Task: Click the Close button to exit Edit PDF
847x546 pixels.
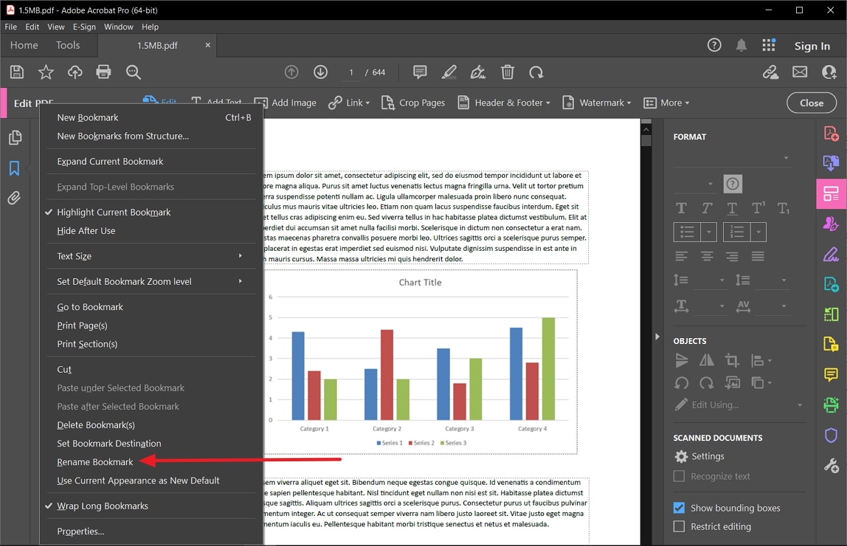Action: [811, 102]
